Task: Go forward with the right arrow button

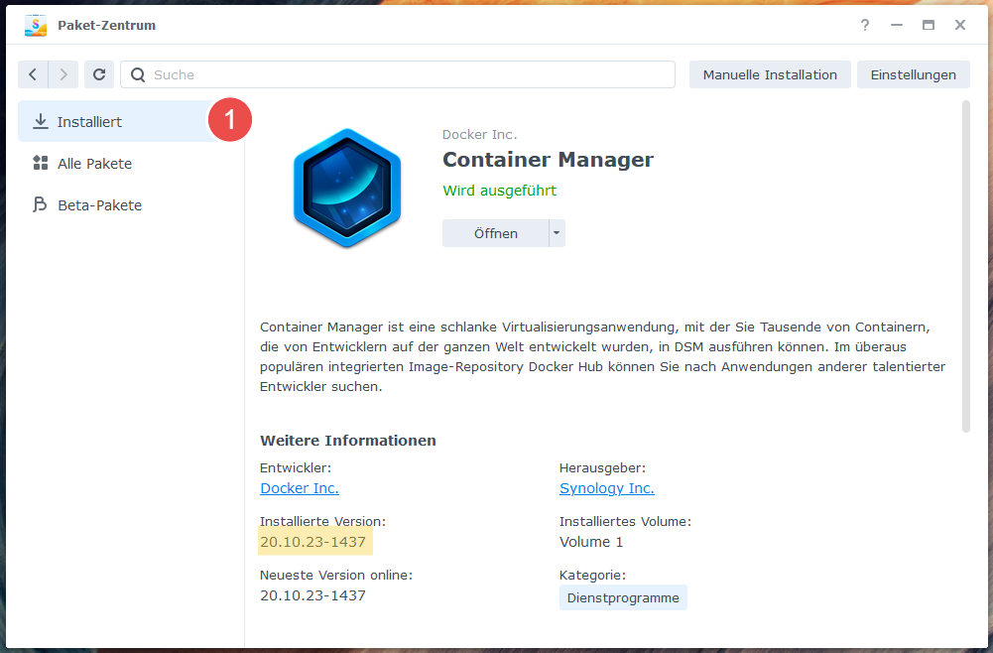Action: 63,74
